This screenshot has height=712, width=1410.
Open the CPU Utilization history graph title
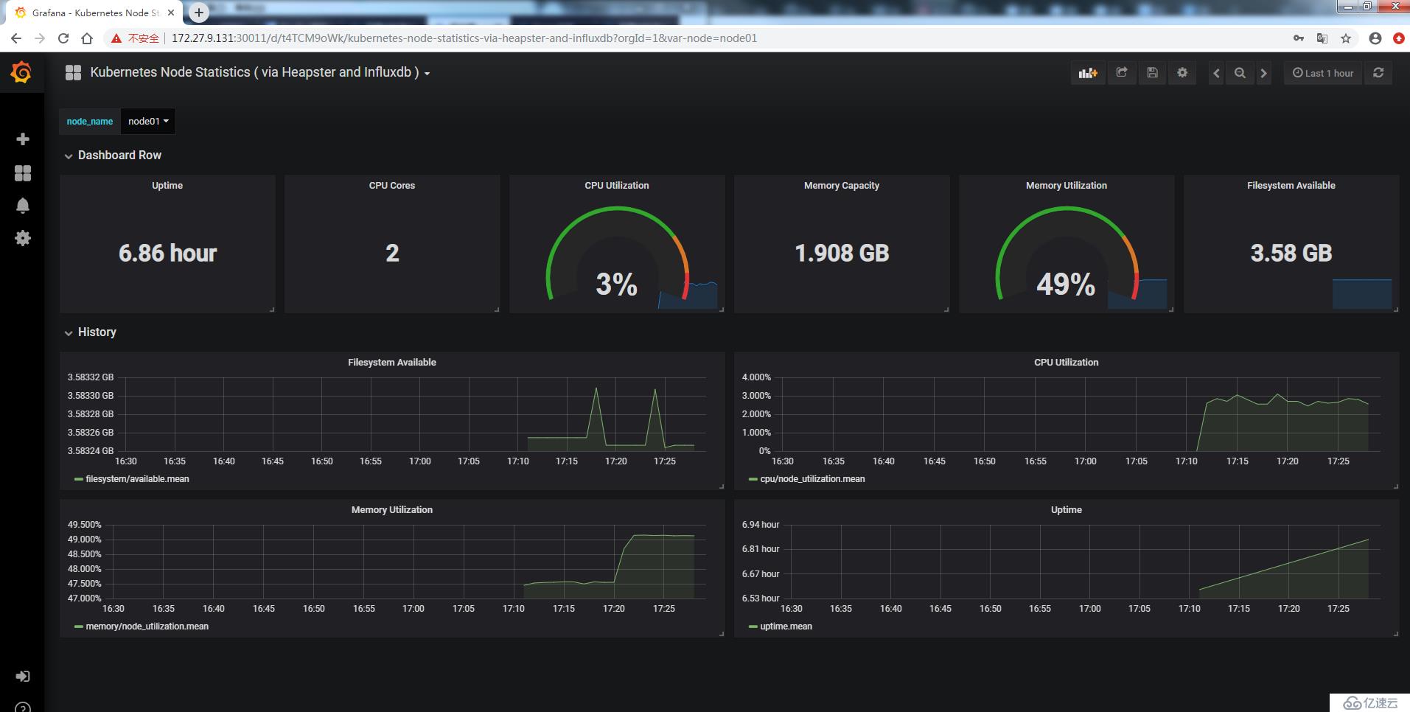pyautogui.click(x=1067, y=363)
